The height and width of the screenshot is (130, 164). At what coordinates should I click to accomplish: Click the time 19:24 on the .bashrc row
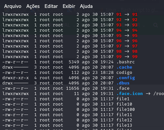point(107,62)
